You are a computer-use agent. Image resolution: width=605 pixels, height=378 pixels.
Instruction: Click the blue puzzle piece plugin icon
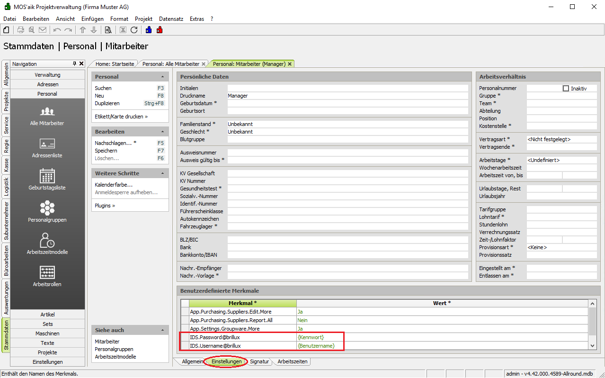(x=149, y=30)
